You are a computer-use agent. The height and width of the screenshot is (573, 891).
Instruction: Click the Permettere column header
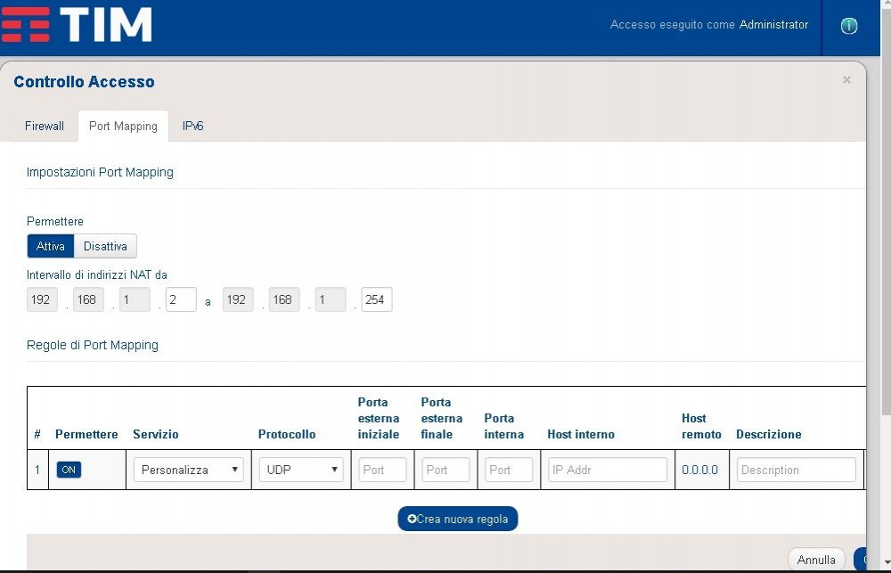coord(86,434)
